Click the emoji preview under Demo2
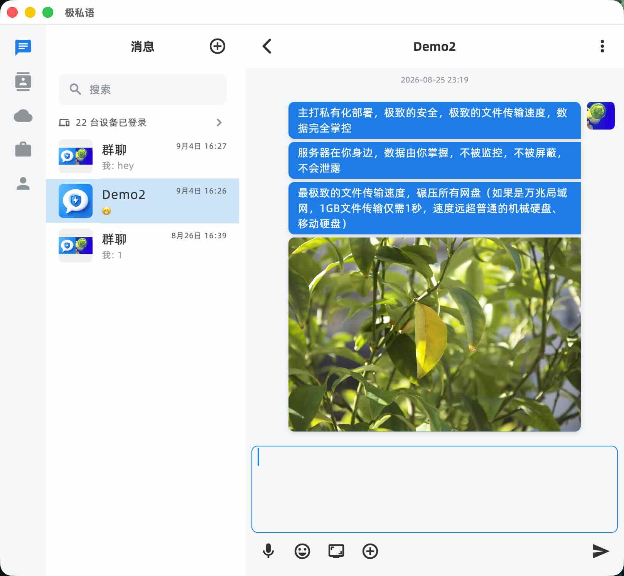 tap(106, 211)
